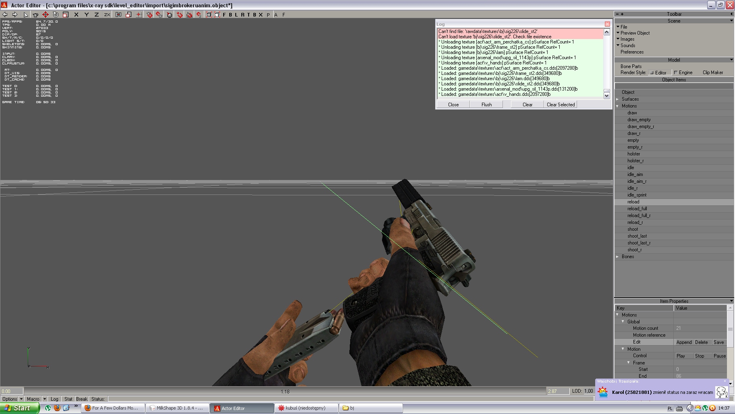The image size is (735, 414).
Task: Select the red Move tool icon
Action: tap(46, 14)
